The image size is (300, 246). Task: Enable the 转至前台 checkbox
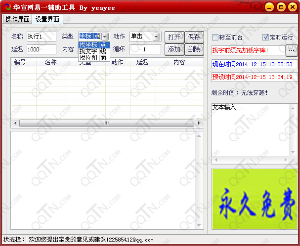point(215,37)
